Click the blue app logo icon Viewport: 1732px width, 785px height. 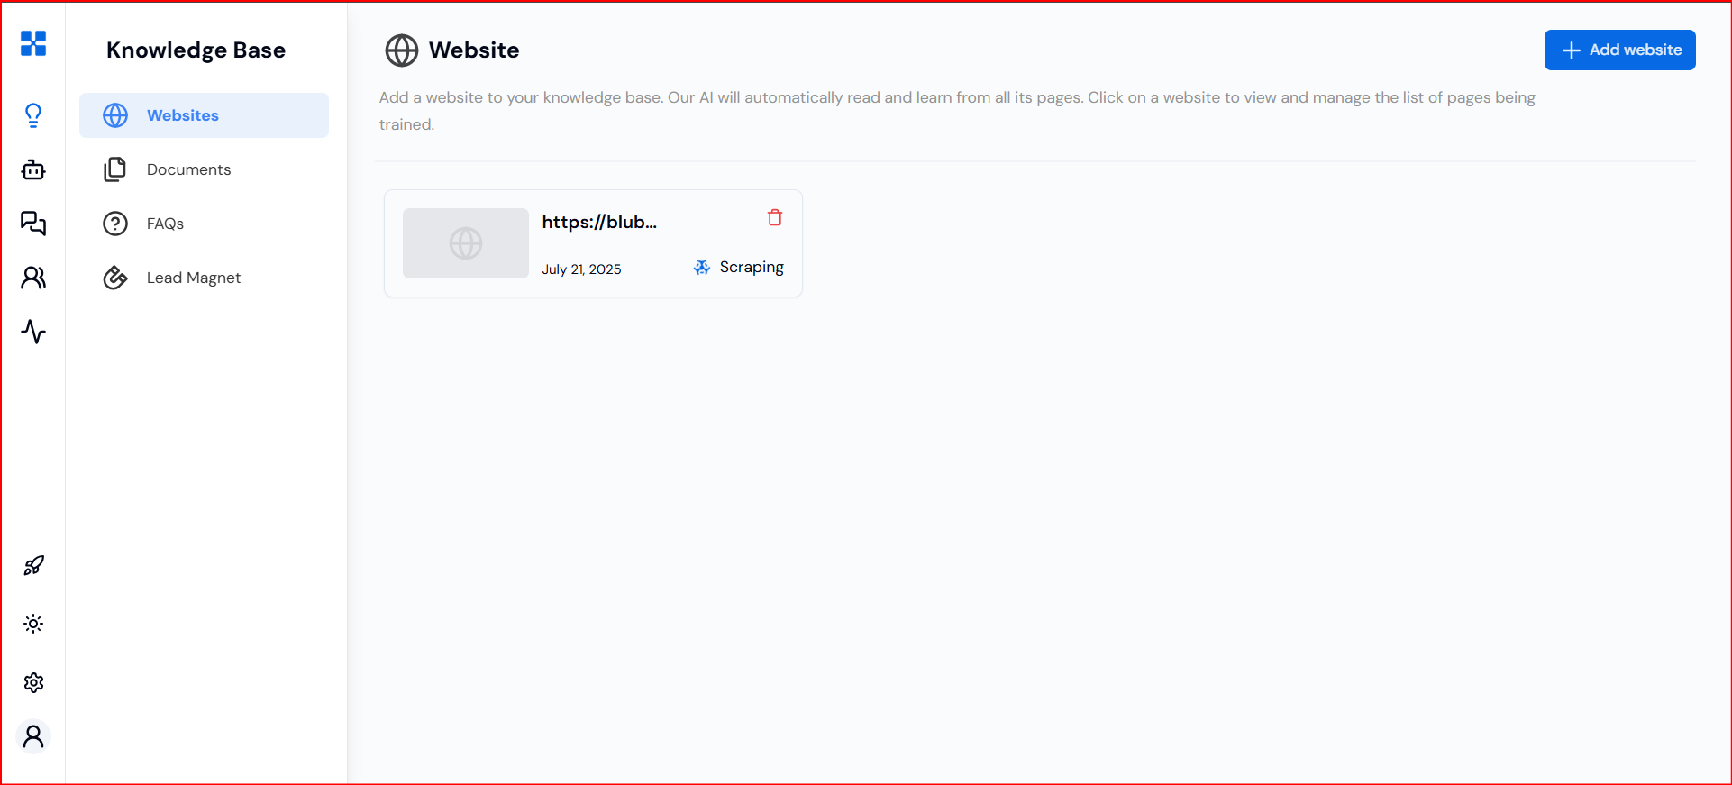(33, 43)
